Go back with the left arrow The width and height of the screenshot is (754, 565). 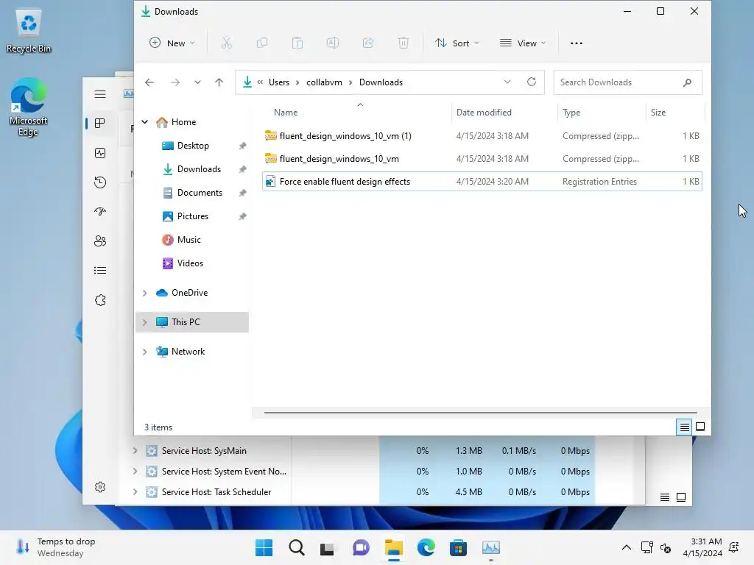point(149,82)
